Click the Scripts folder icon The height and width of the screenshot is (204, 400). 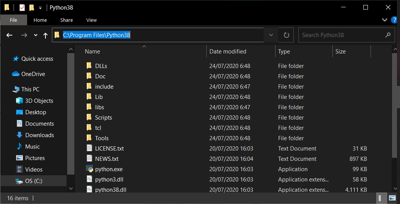click(89, 117)
